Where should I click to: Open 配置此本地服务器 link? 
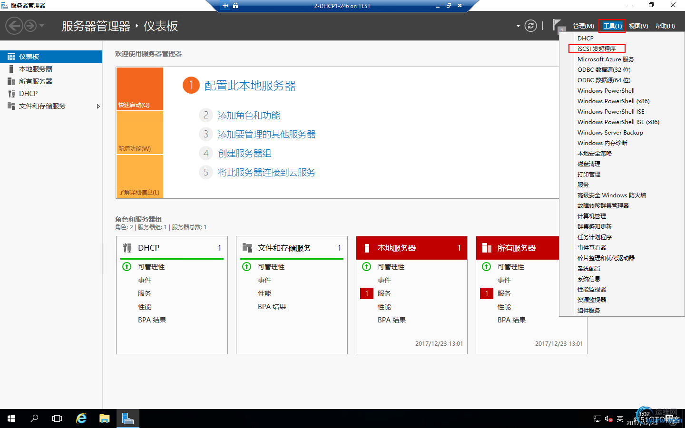coord(250,86)
